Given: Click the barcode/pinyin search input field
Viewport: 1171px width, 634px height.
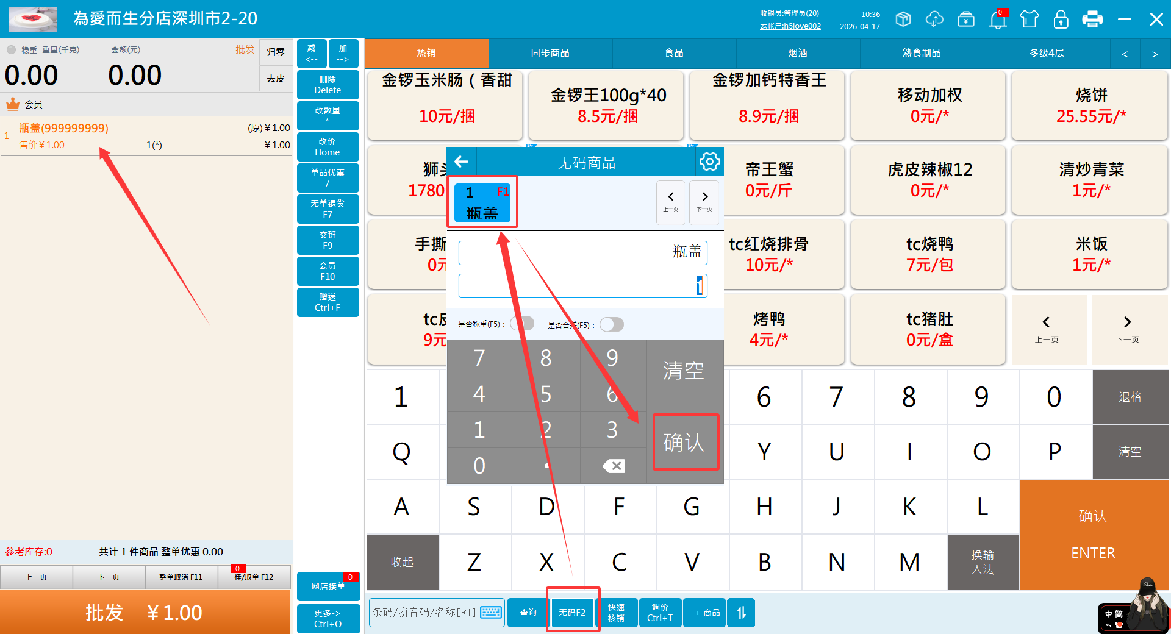Looking at the screenshot, I should pos(425,613).
